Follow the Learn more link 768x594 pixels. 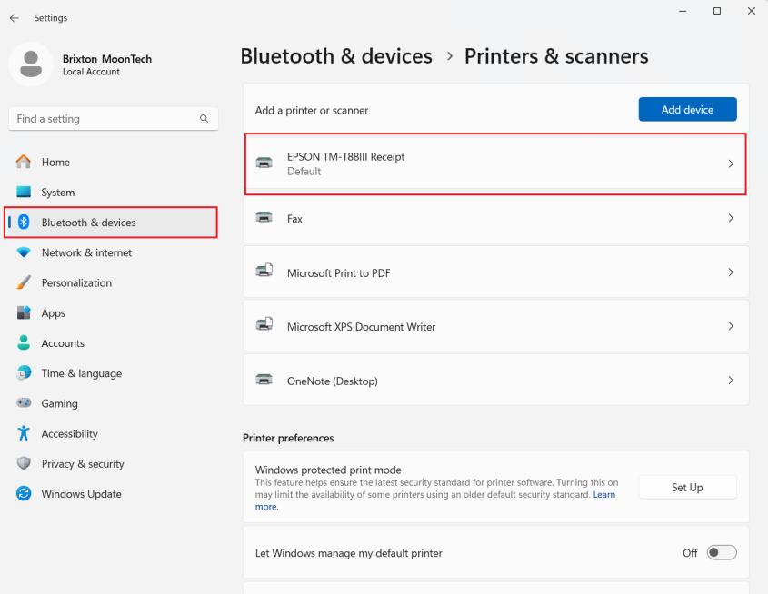[603, 495]
